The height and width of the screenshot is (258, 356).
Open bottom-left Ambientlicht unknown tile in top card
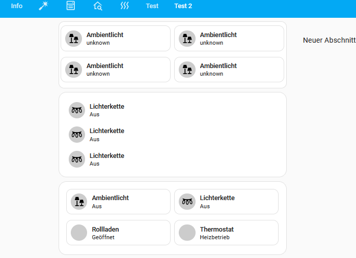(x=116, y=70)
